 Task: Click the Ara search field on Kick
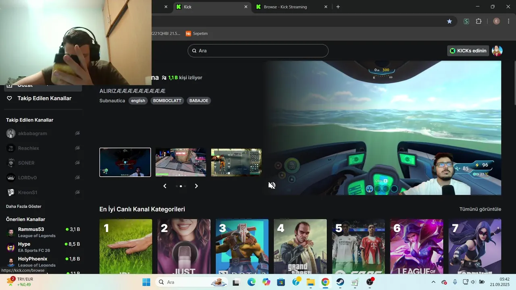(258, 51)
